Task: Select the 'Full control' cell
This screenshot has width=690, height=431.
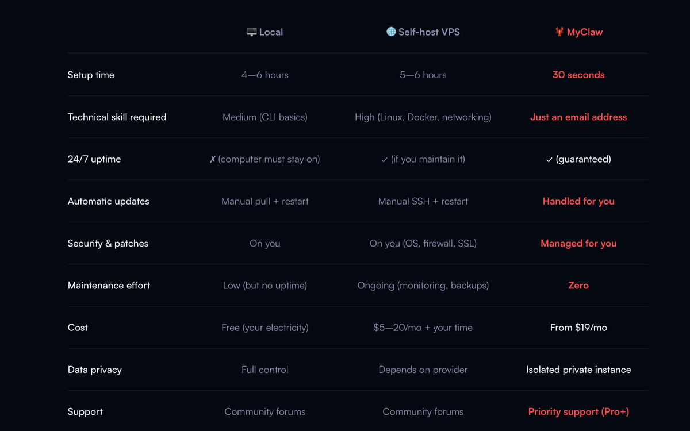Action: 265,370
